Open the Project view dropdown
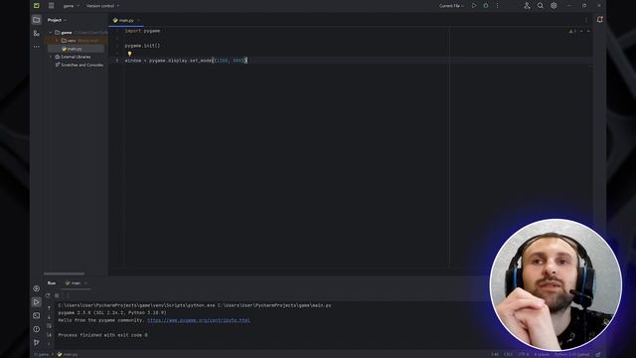 tap(58, 20)
